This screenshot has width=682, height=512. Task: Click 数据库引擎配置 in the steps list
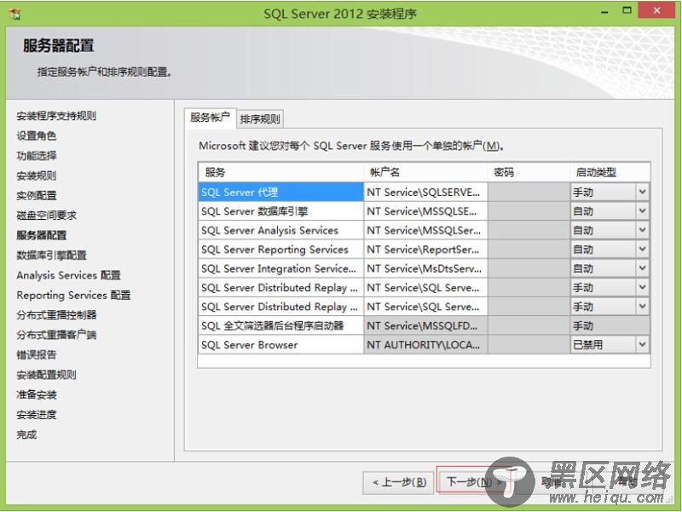(52, 255)
